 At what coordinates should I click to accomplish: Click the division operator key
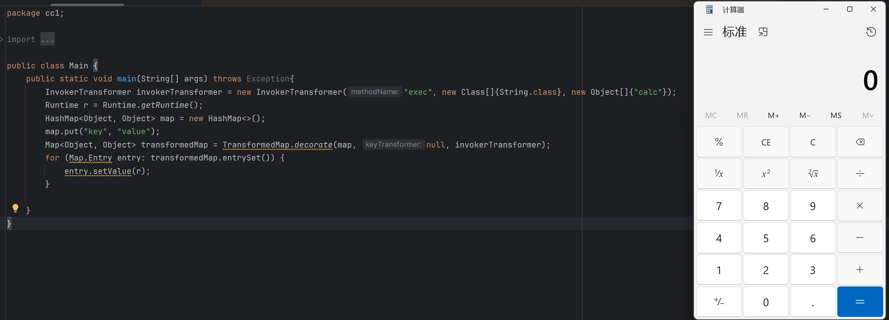(x=860, y=174)
